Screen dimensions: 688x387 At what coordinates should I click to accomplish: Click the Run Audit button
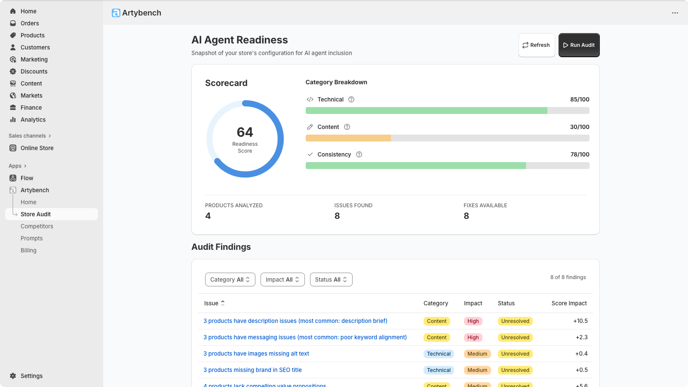click(579, 45)
